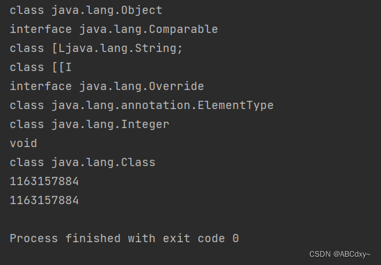Click the 'class [[I' output line

coord(41,67)
